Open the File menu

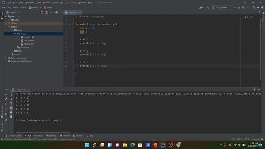click(x=9, y=2)
